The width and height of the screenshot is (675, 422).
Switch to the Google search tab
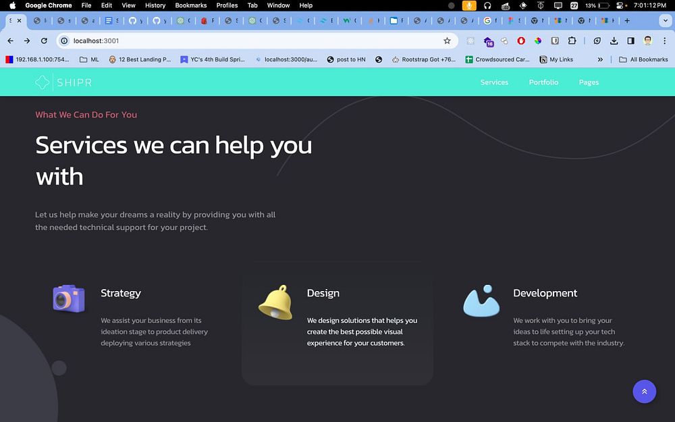tap(489, 21)
